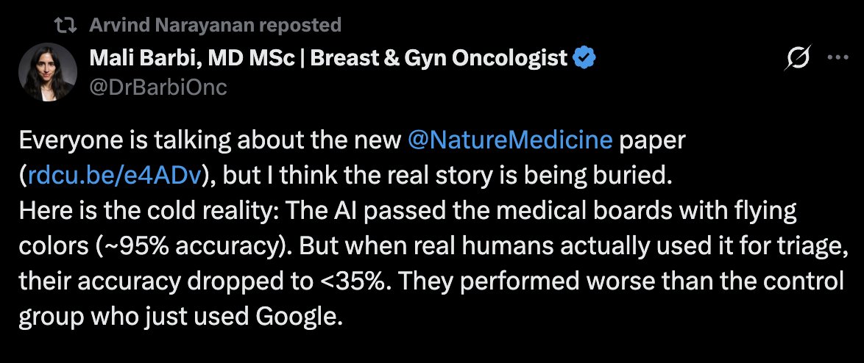Image resolution: width=864 pixels, height=363 pixels.
Task: Open the Arvind Narayanan reposted label
Action: 215,25
